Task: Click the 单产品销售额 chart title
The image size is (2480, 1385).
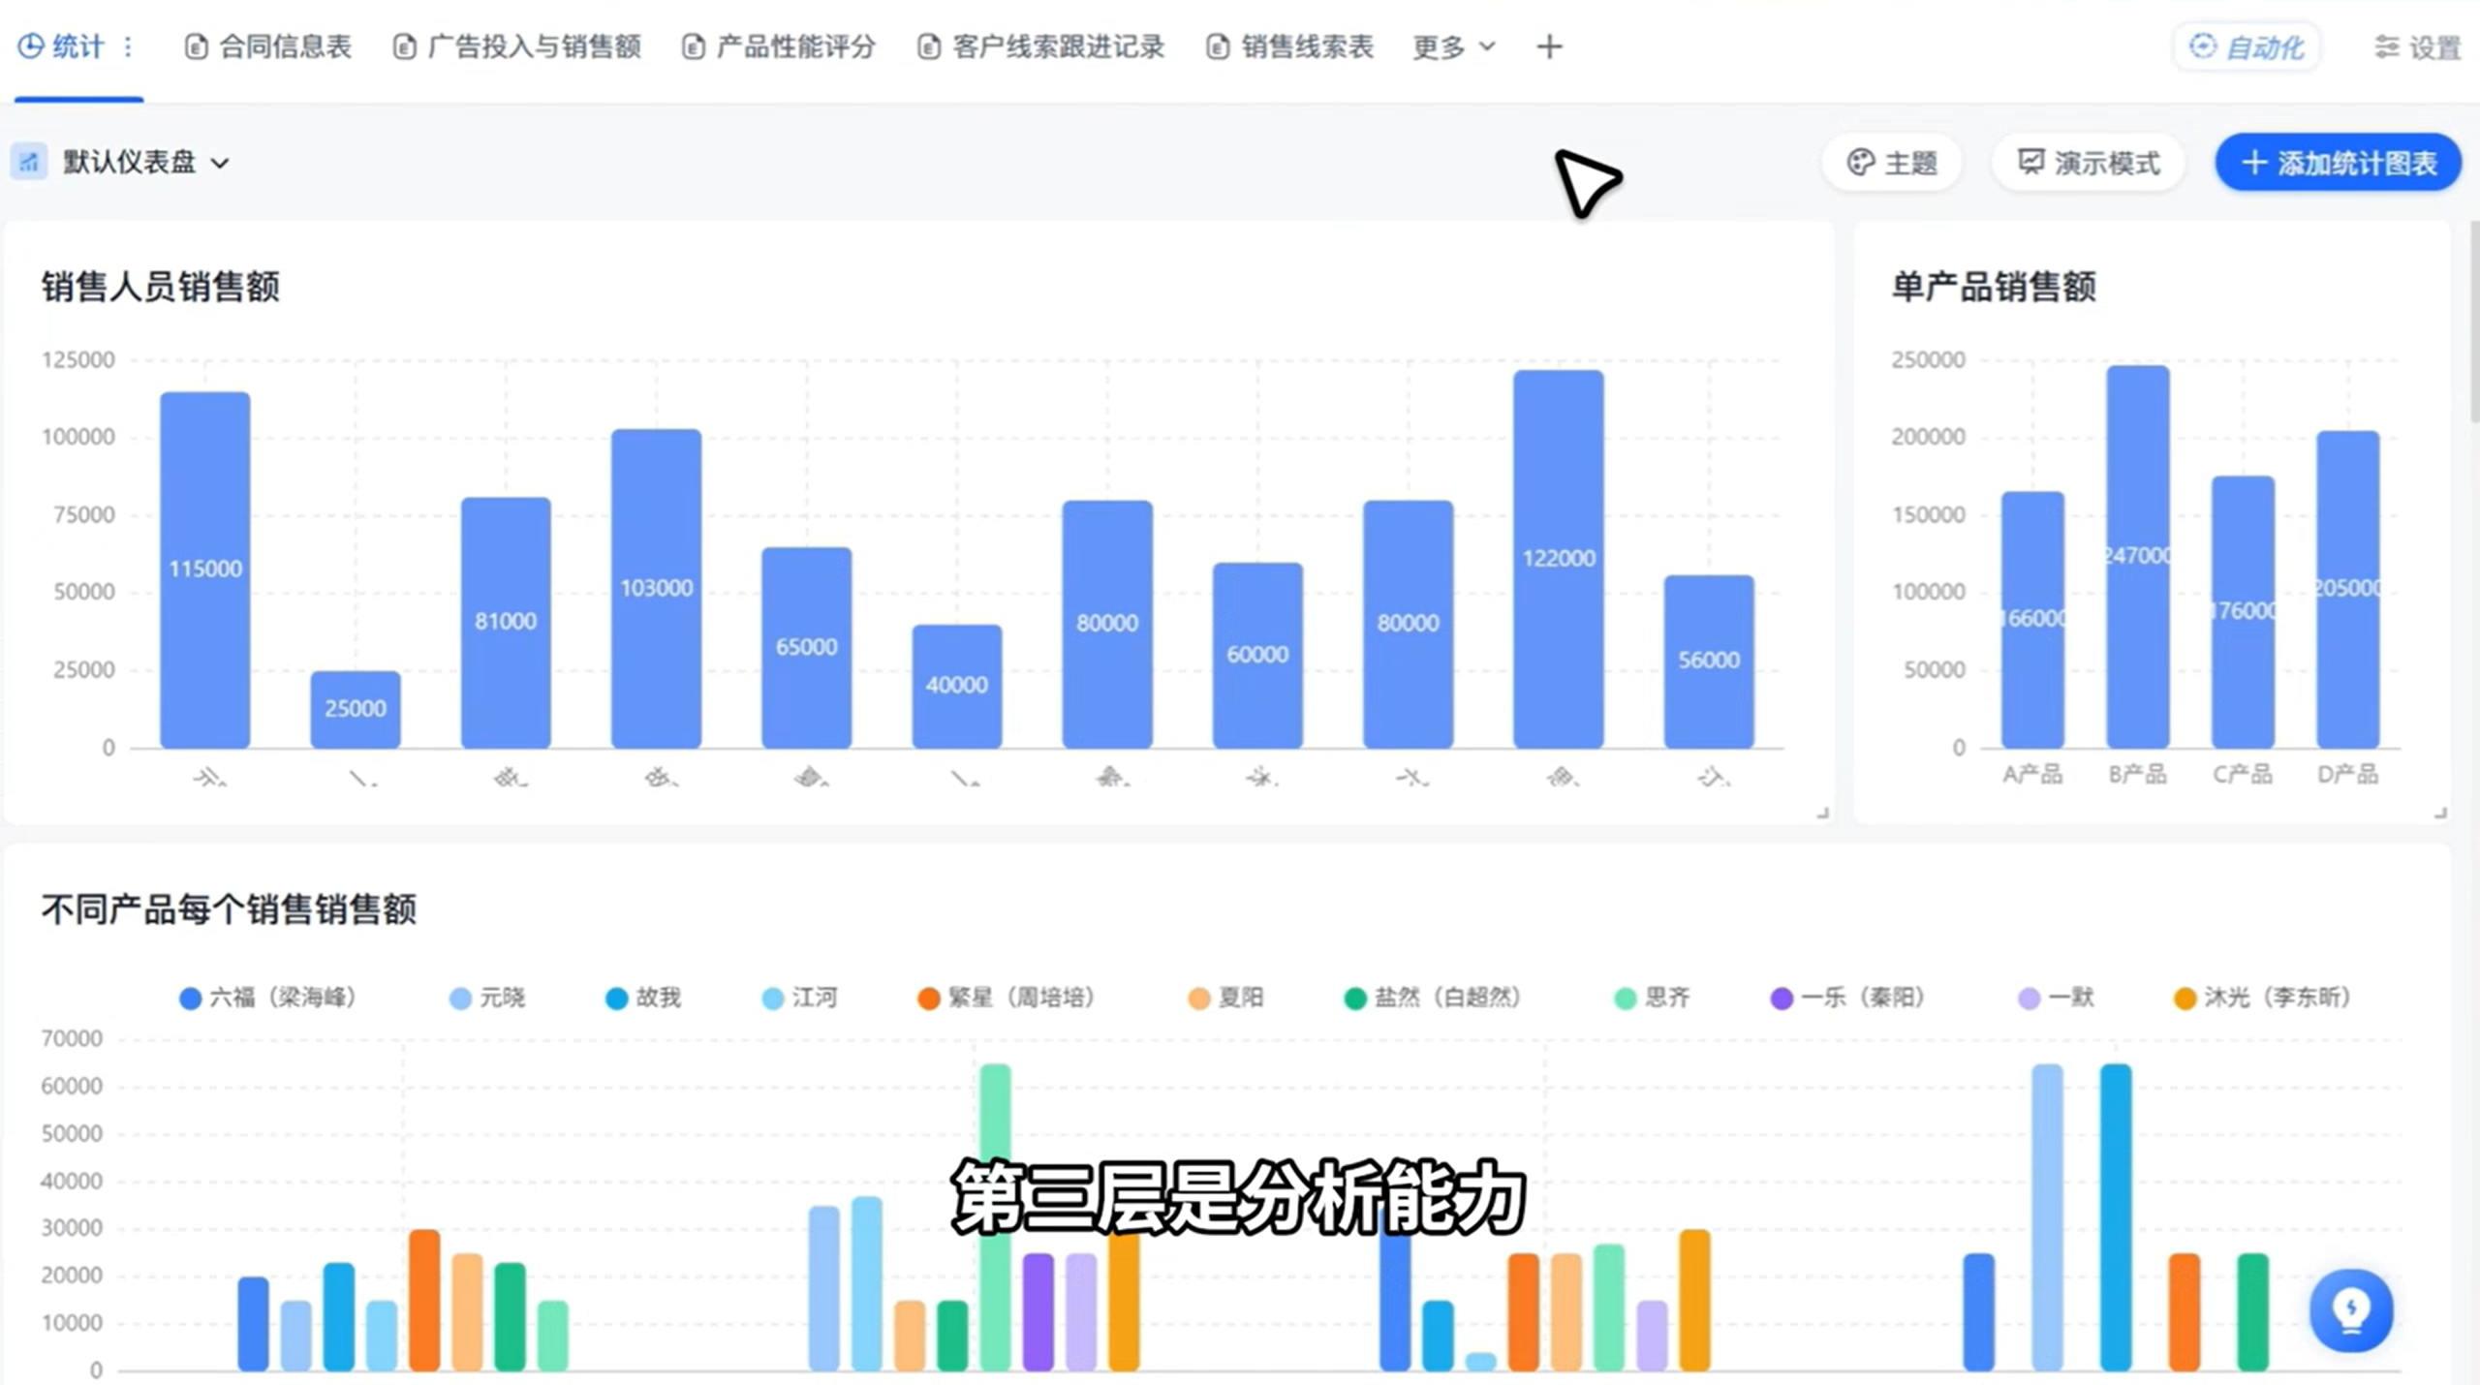Action: point(1994,287)
